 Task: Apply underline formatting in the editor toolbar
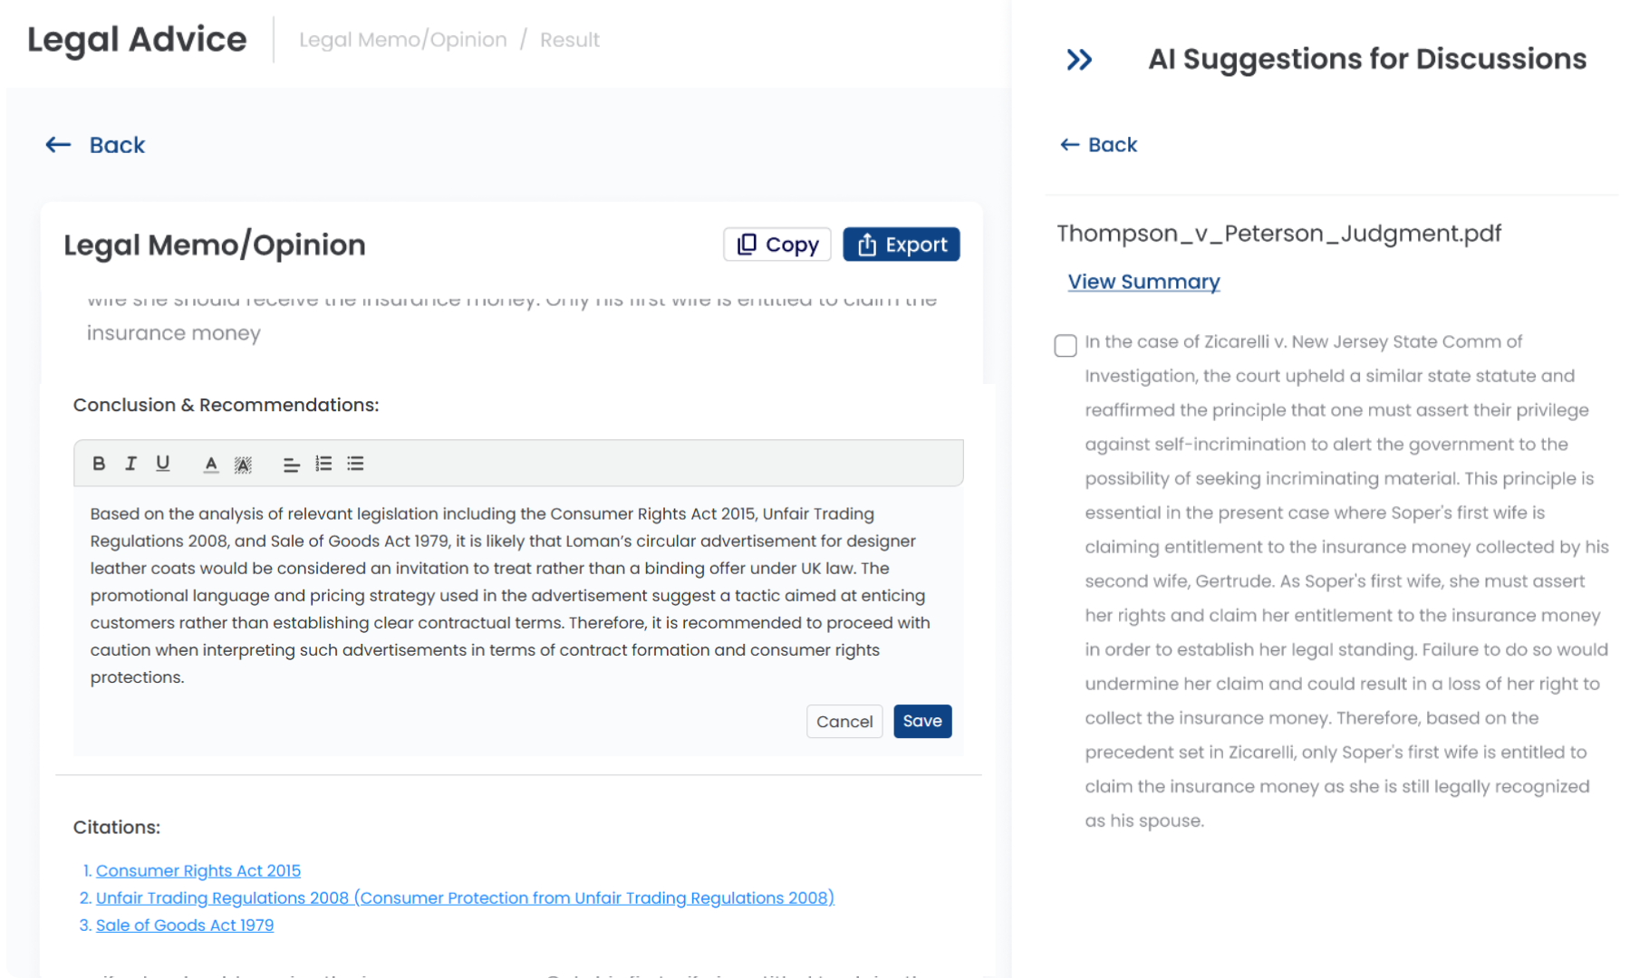point(163,464)
